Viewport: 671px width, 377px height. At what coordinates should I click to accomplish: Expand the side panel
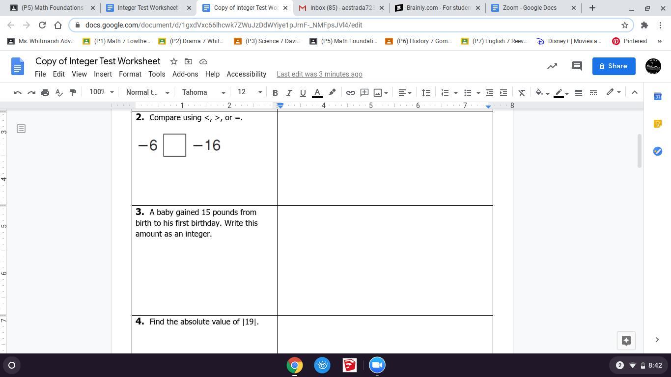[x=657, y=340]
